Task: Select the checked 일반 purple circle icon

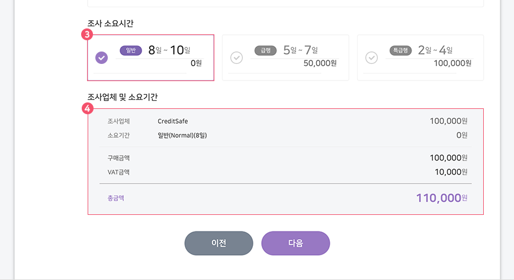Action: point(102,57)
